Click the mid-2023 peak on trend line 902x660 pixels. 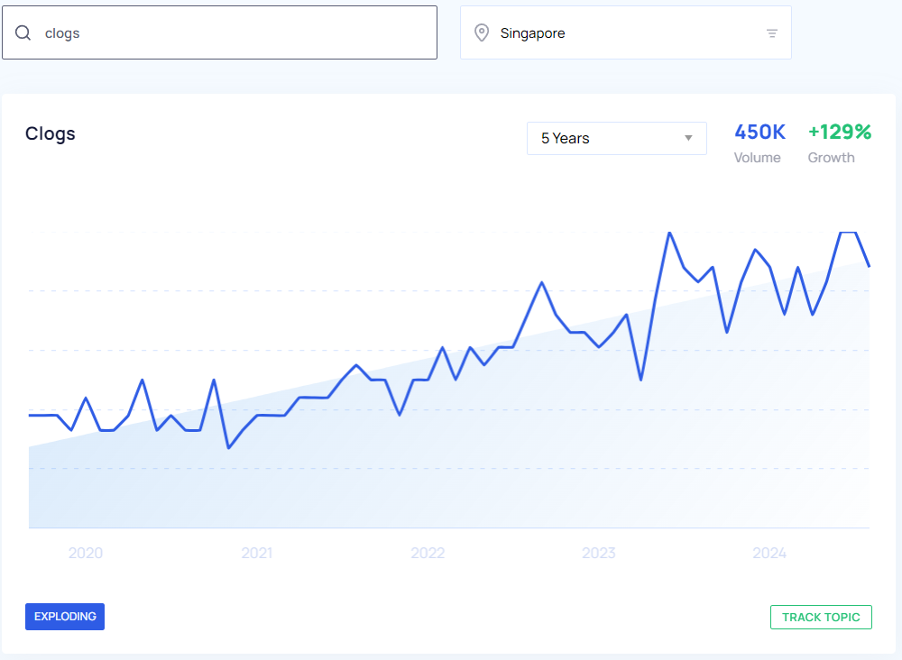tap(669, 233)
